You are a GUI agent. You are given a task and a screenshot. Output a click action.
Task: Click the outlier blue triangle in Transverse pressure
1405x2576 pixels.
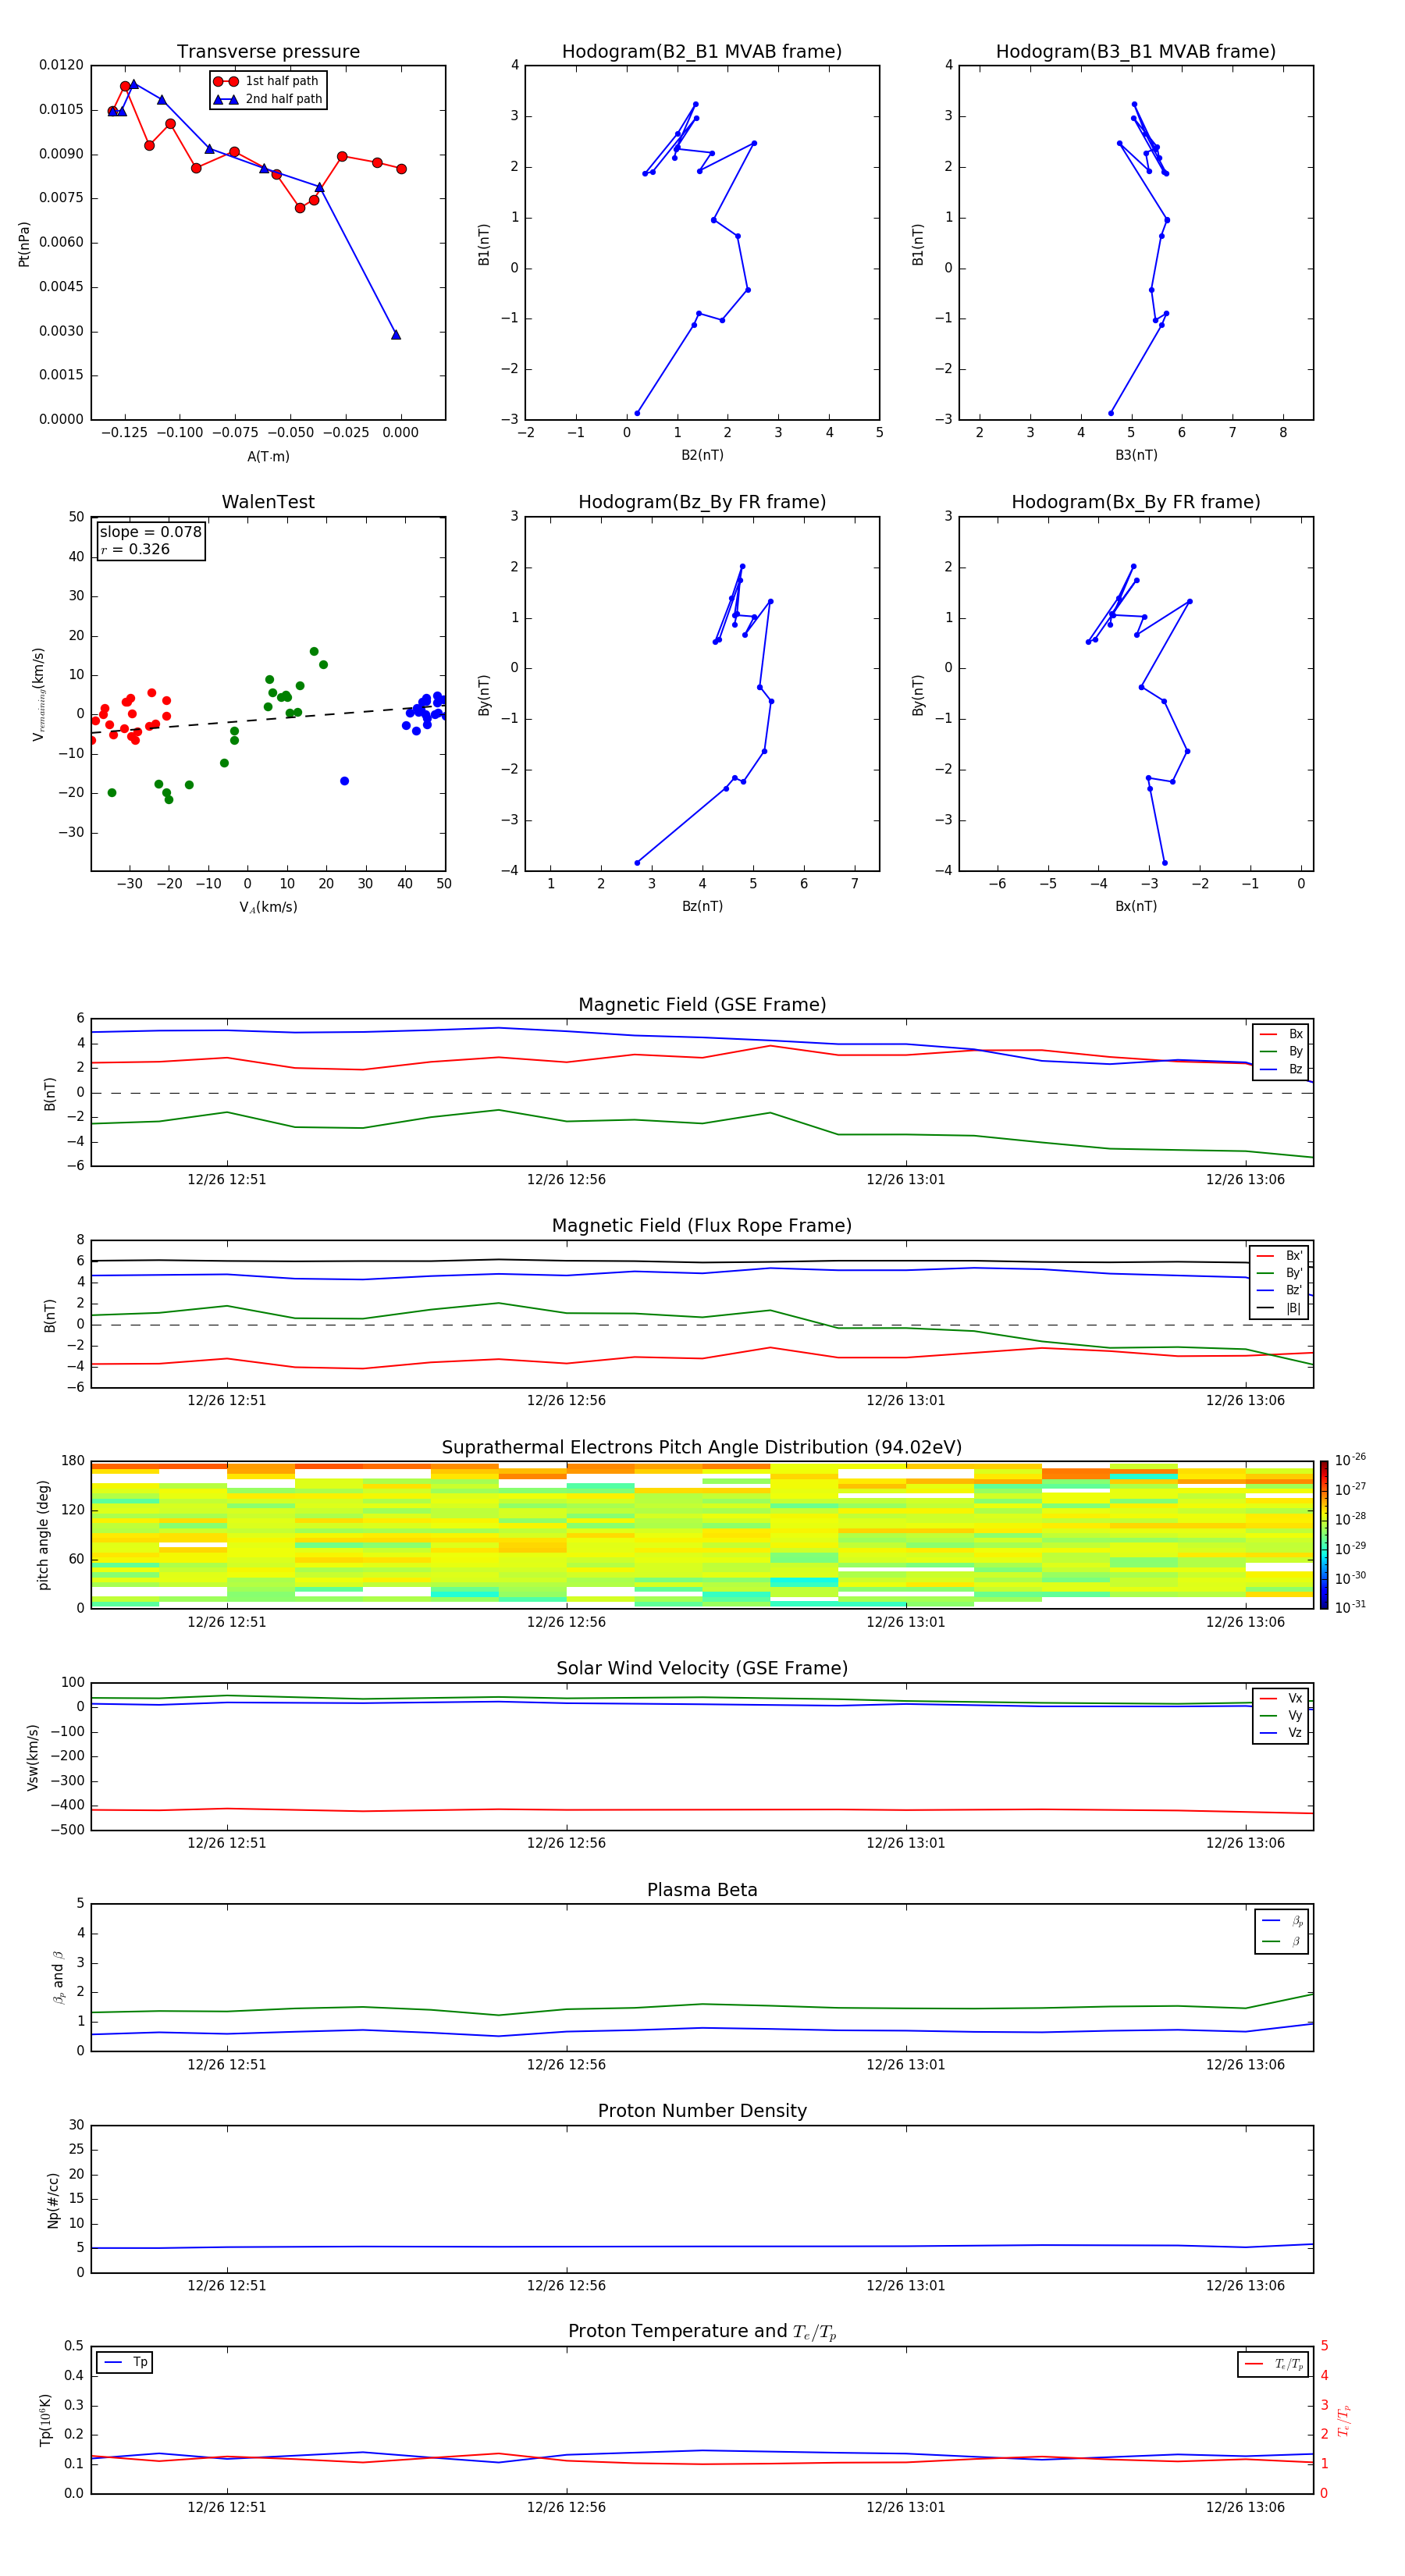[x=396, y=335]
